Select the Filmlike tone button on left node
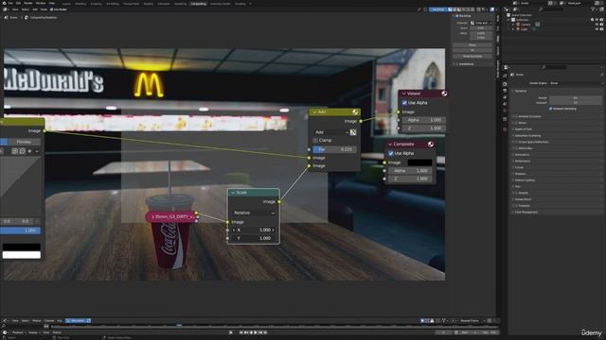 [24, 142]
